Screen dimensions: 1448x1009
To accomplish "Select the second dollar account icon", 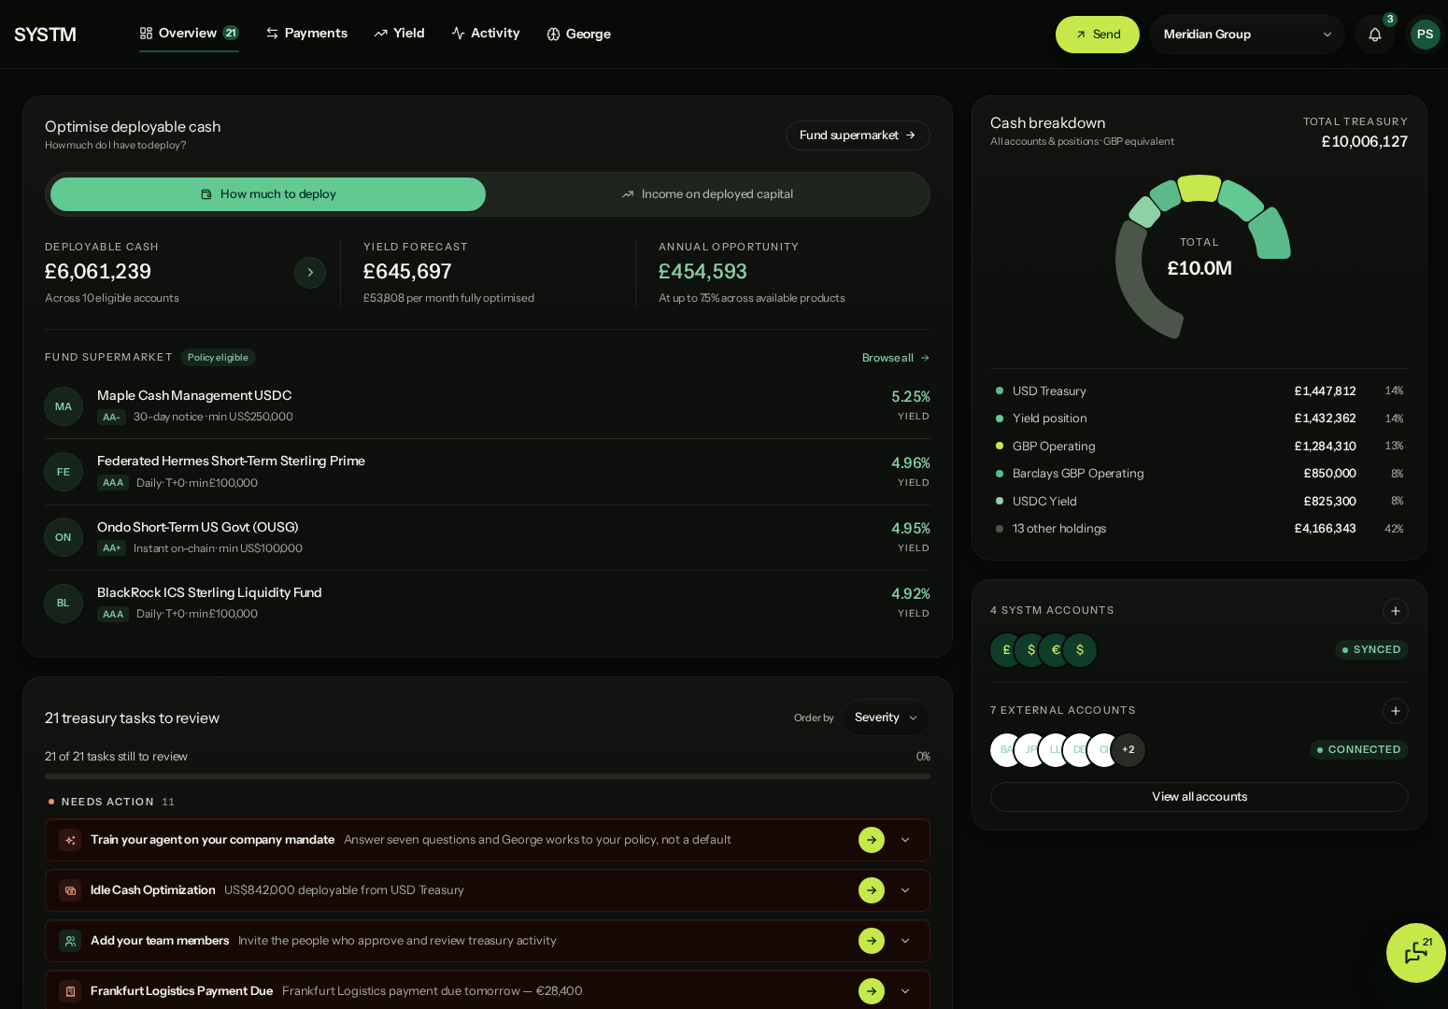I will point(1080,650).
